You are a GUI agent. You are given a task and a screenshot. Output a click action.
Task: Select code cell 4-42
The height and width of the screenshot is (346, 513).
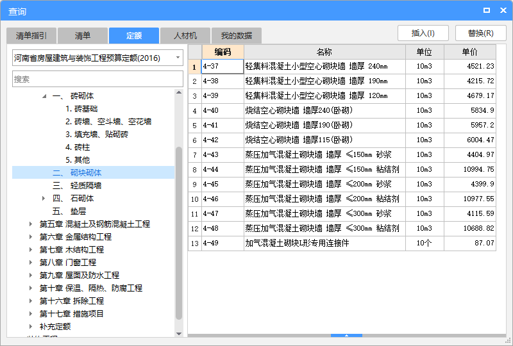click(223, 140)
